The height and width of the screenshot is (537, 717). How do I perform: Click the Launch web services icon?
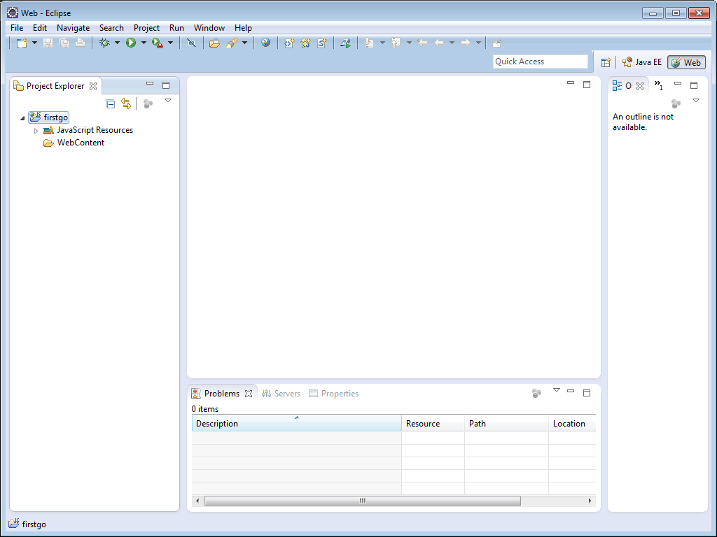[345, 43]
